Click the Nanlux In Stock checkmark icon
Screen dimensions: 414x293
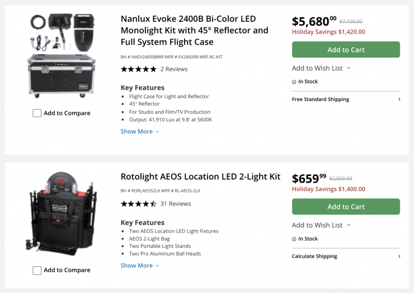point(294,82)
